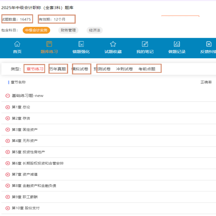216x216 pixels.
Task: Expand 第6章 长期股权投资和合营安排
Action: coord(8,163)
